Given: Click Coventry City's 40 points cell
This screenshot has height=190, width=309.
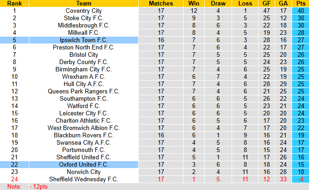Looking at the screenshot, I should coord(301,11).
